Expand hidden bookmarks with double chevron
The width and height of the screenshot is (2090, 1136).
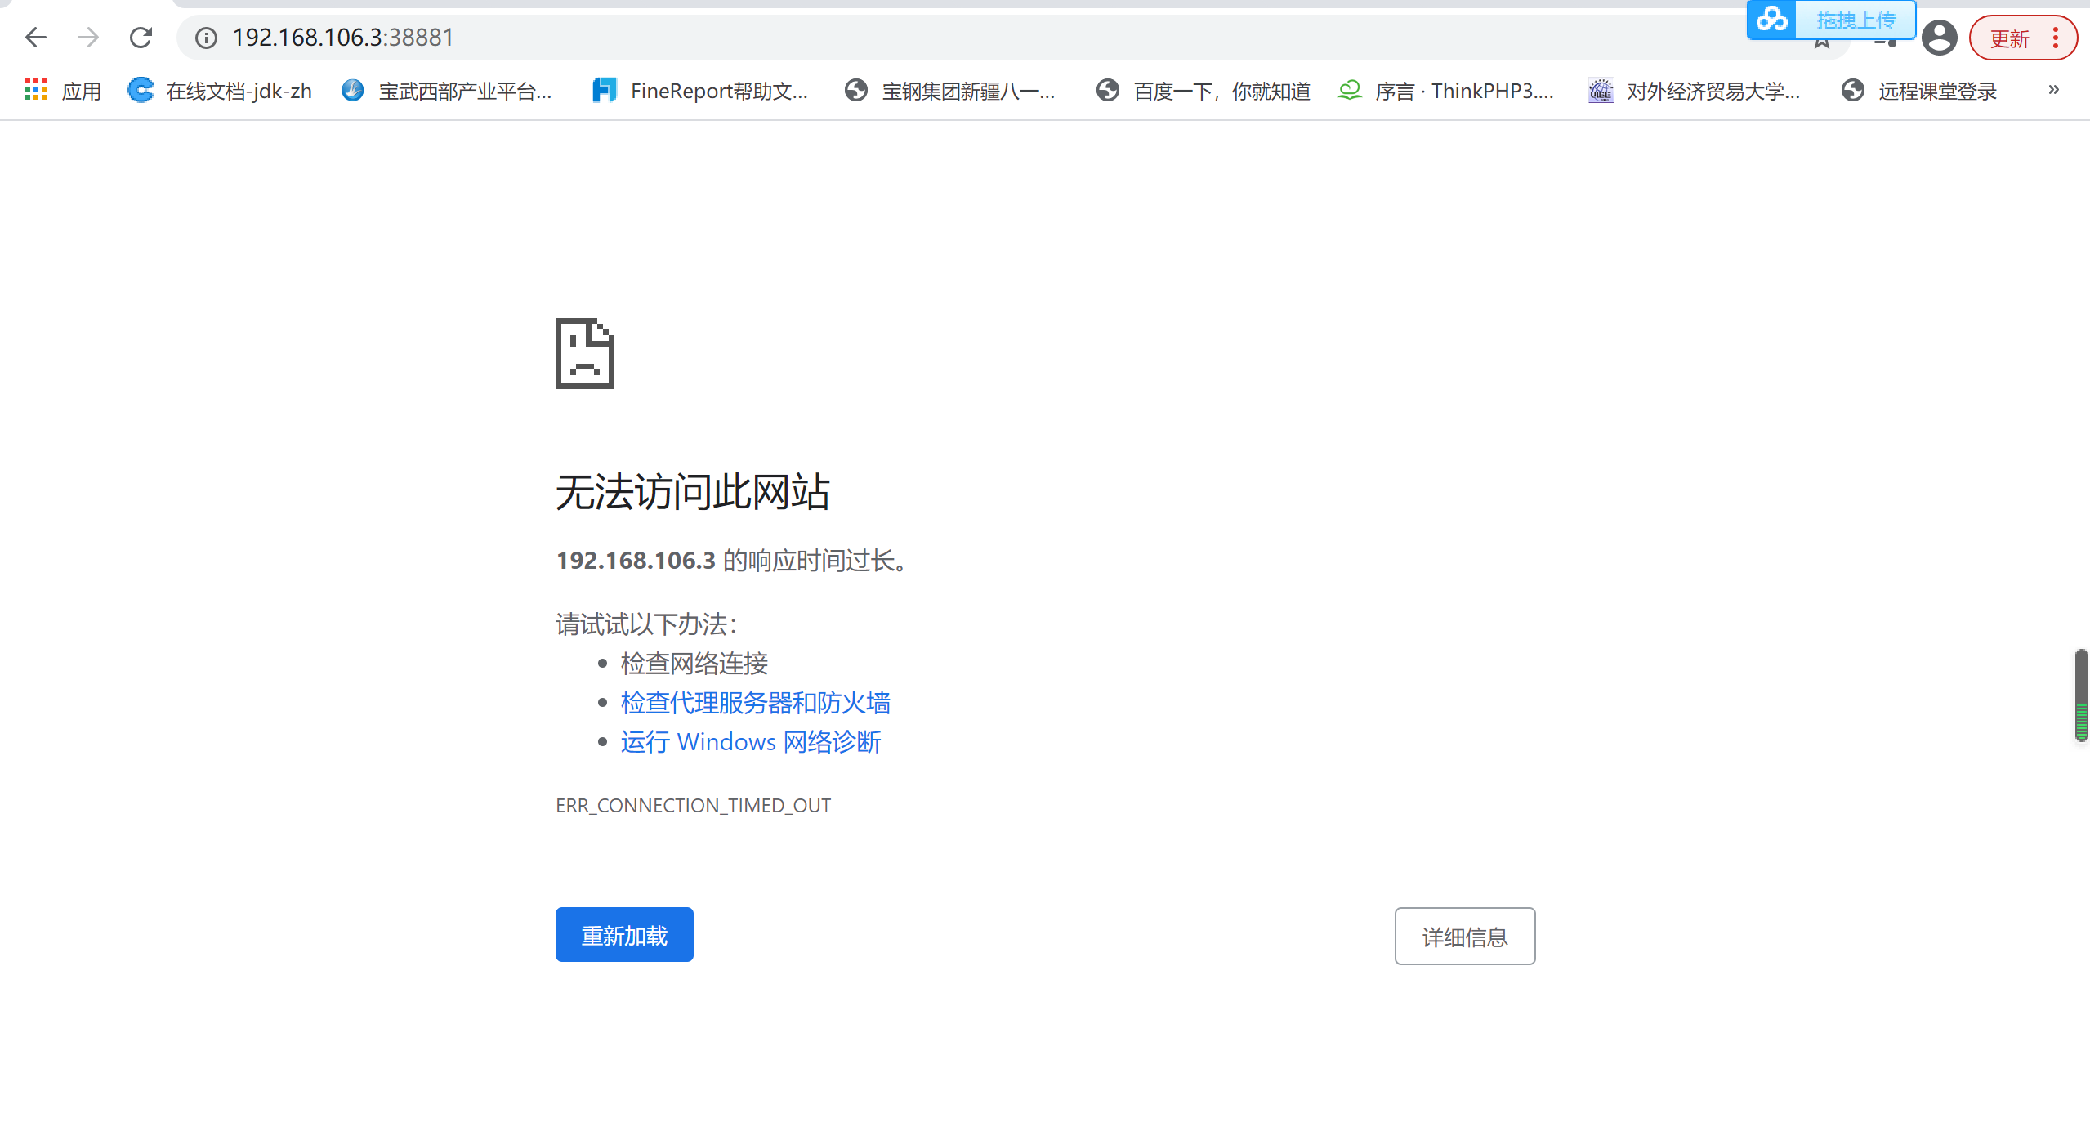2053,90
